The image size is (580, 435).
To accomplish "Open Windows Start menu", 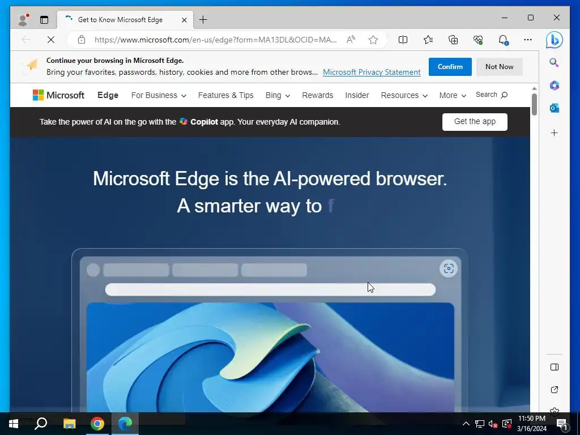I will (x=14, y=424).
